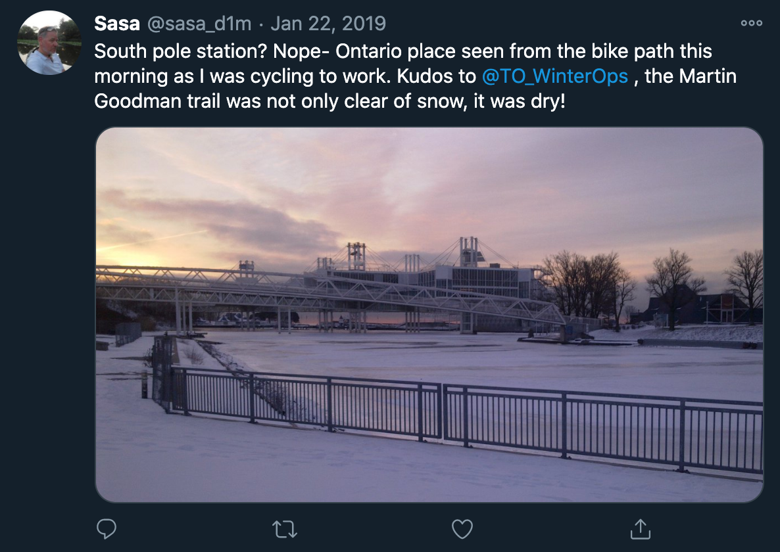Click the three-dot overflow icon top right
The width and height of the screenshot is (780, 552).
(750, 22)
